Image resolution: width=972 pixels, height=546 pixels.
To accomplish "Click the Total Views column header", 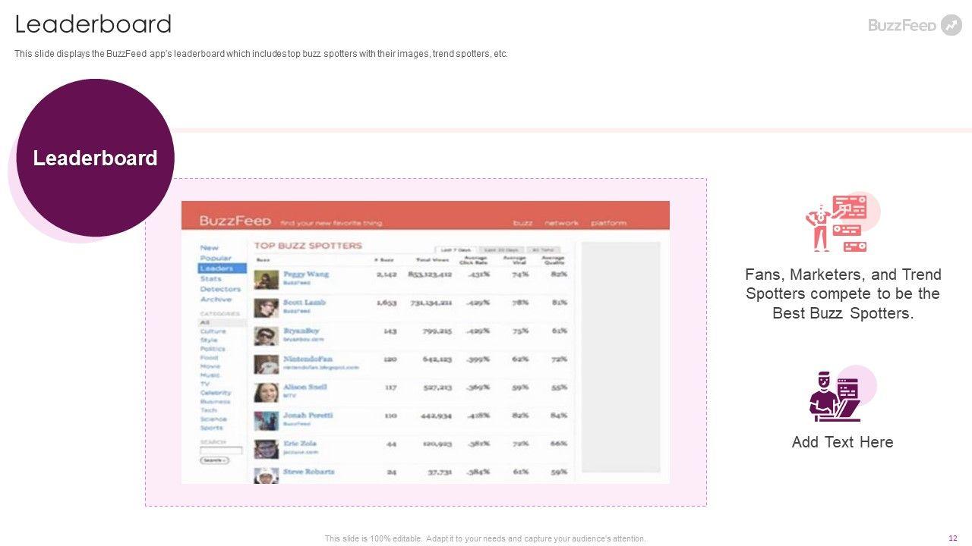I will click(x=432, y=260).
